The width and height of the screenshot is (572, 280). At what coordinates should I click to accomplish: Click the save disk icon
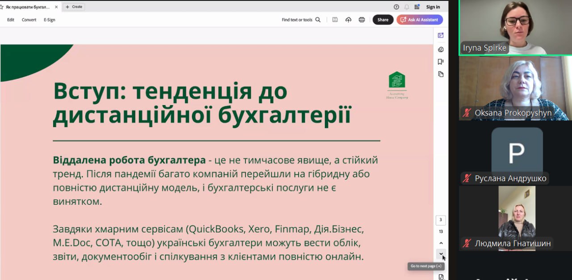[335, 20]
